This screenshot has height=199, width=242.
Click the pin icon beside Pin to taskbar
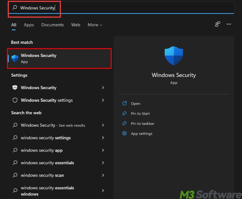(x=124, y=124)
